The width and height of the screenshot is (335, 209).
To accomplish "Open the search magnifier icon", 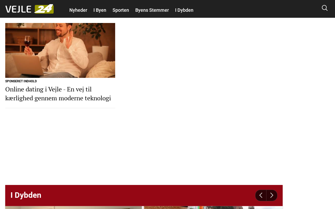I will (325, 8).
